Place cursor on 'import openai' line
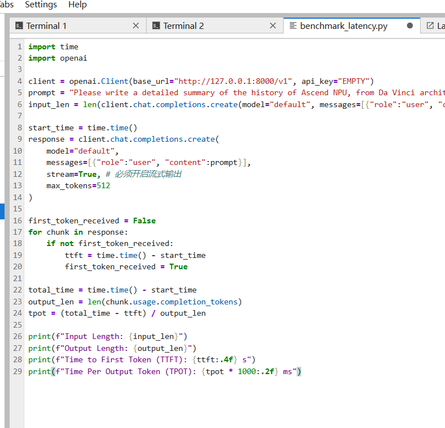Screen dimensions: 445x428 click(x=58, y=58)
